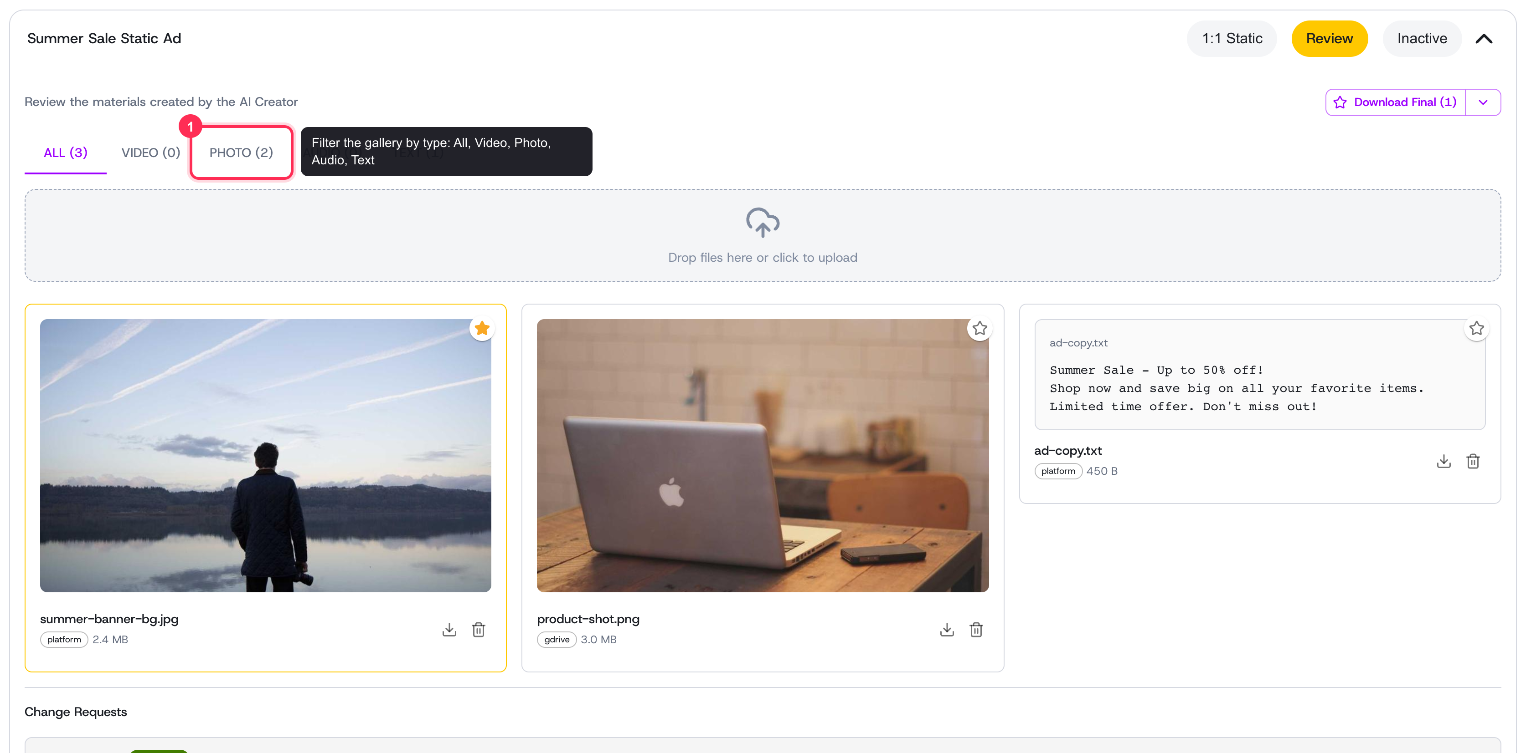
Task: Click the 3.0 MB file size
Action: tap(598, 640)
